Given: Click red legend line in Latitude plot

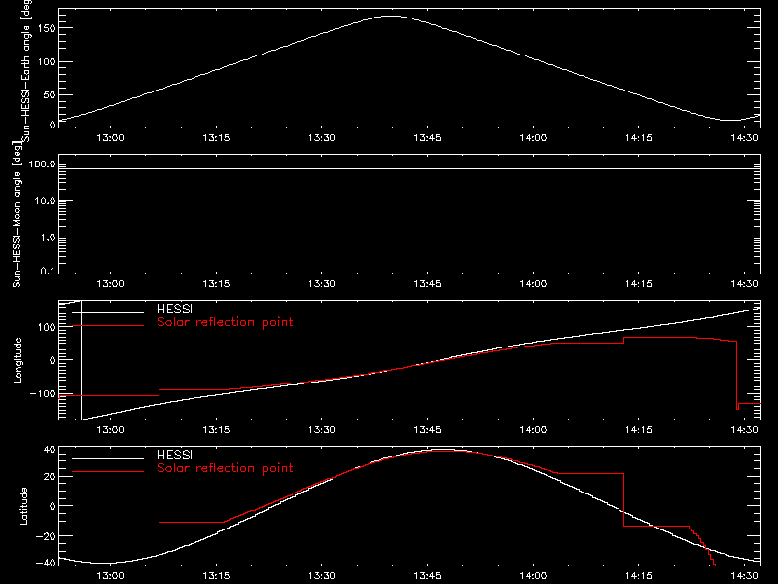Looking at the screenshot, I should click(x=108, y=472).
